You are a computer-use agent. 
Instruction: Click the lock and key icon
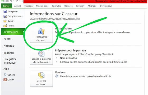tap(41, 31)
